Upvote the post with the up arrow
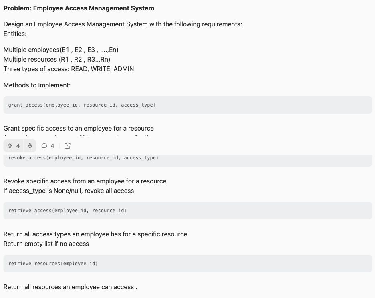This screenshot has width=375, height=298. click(10, 146)
